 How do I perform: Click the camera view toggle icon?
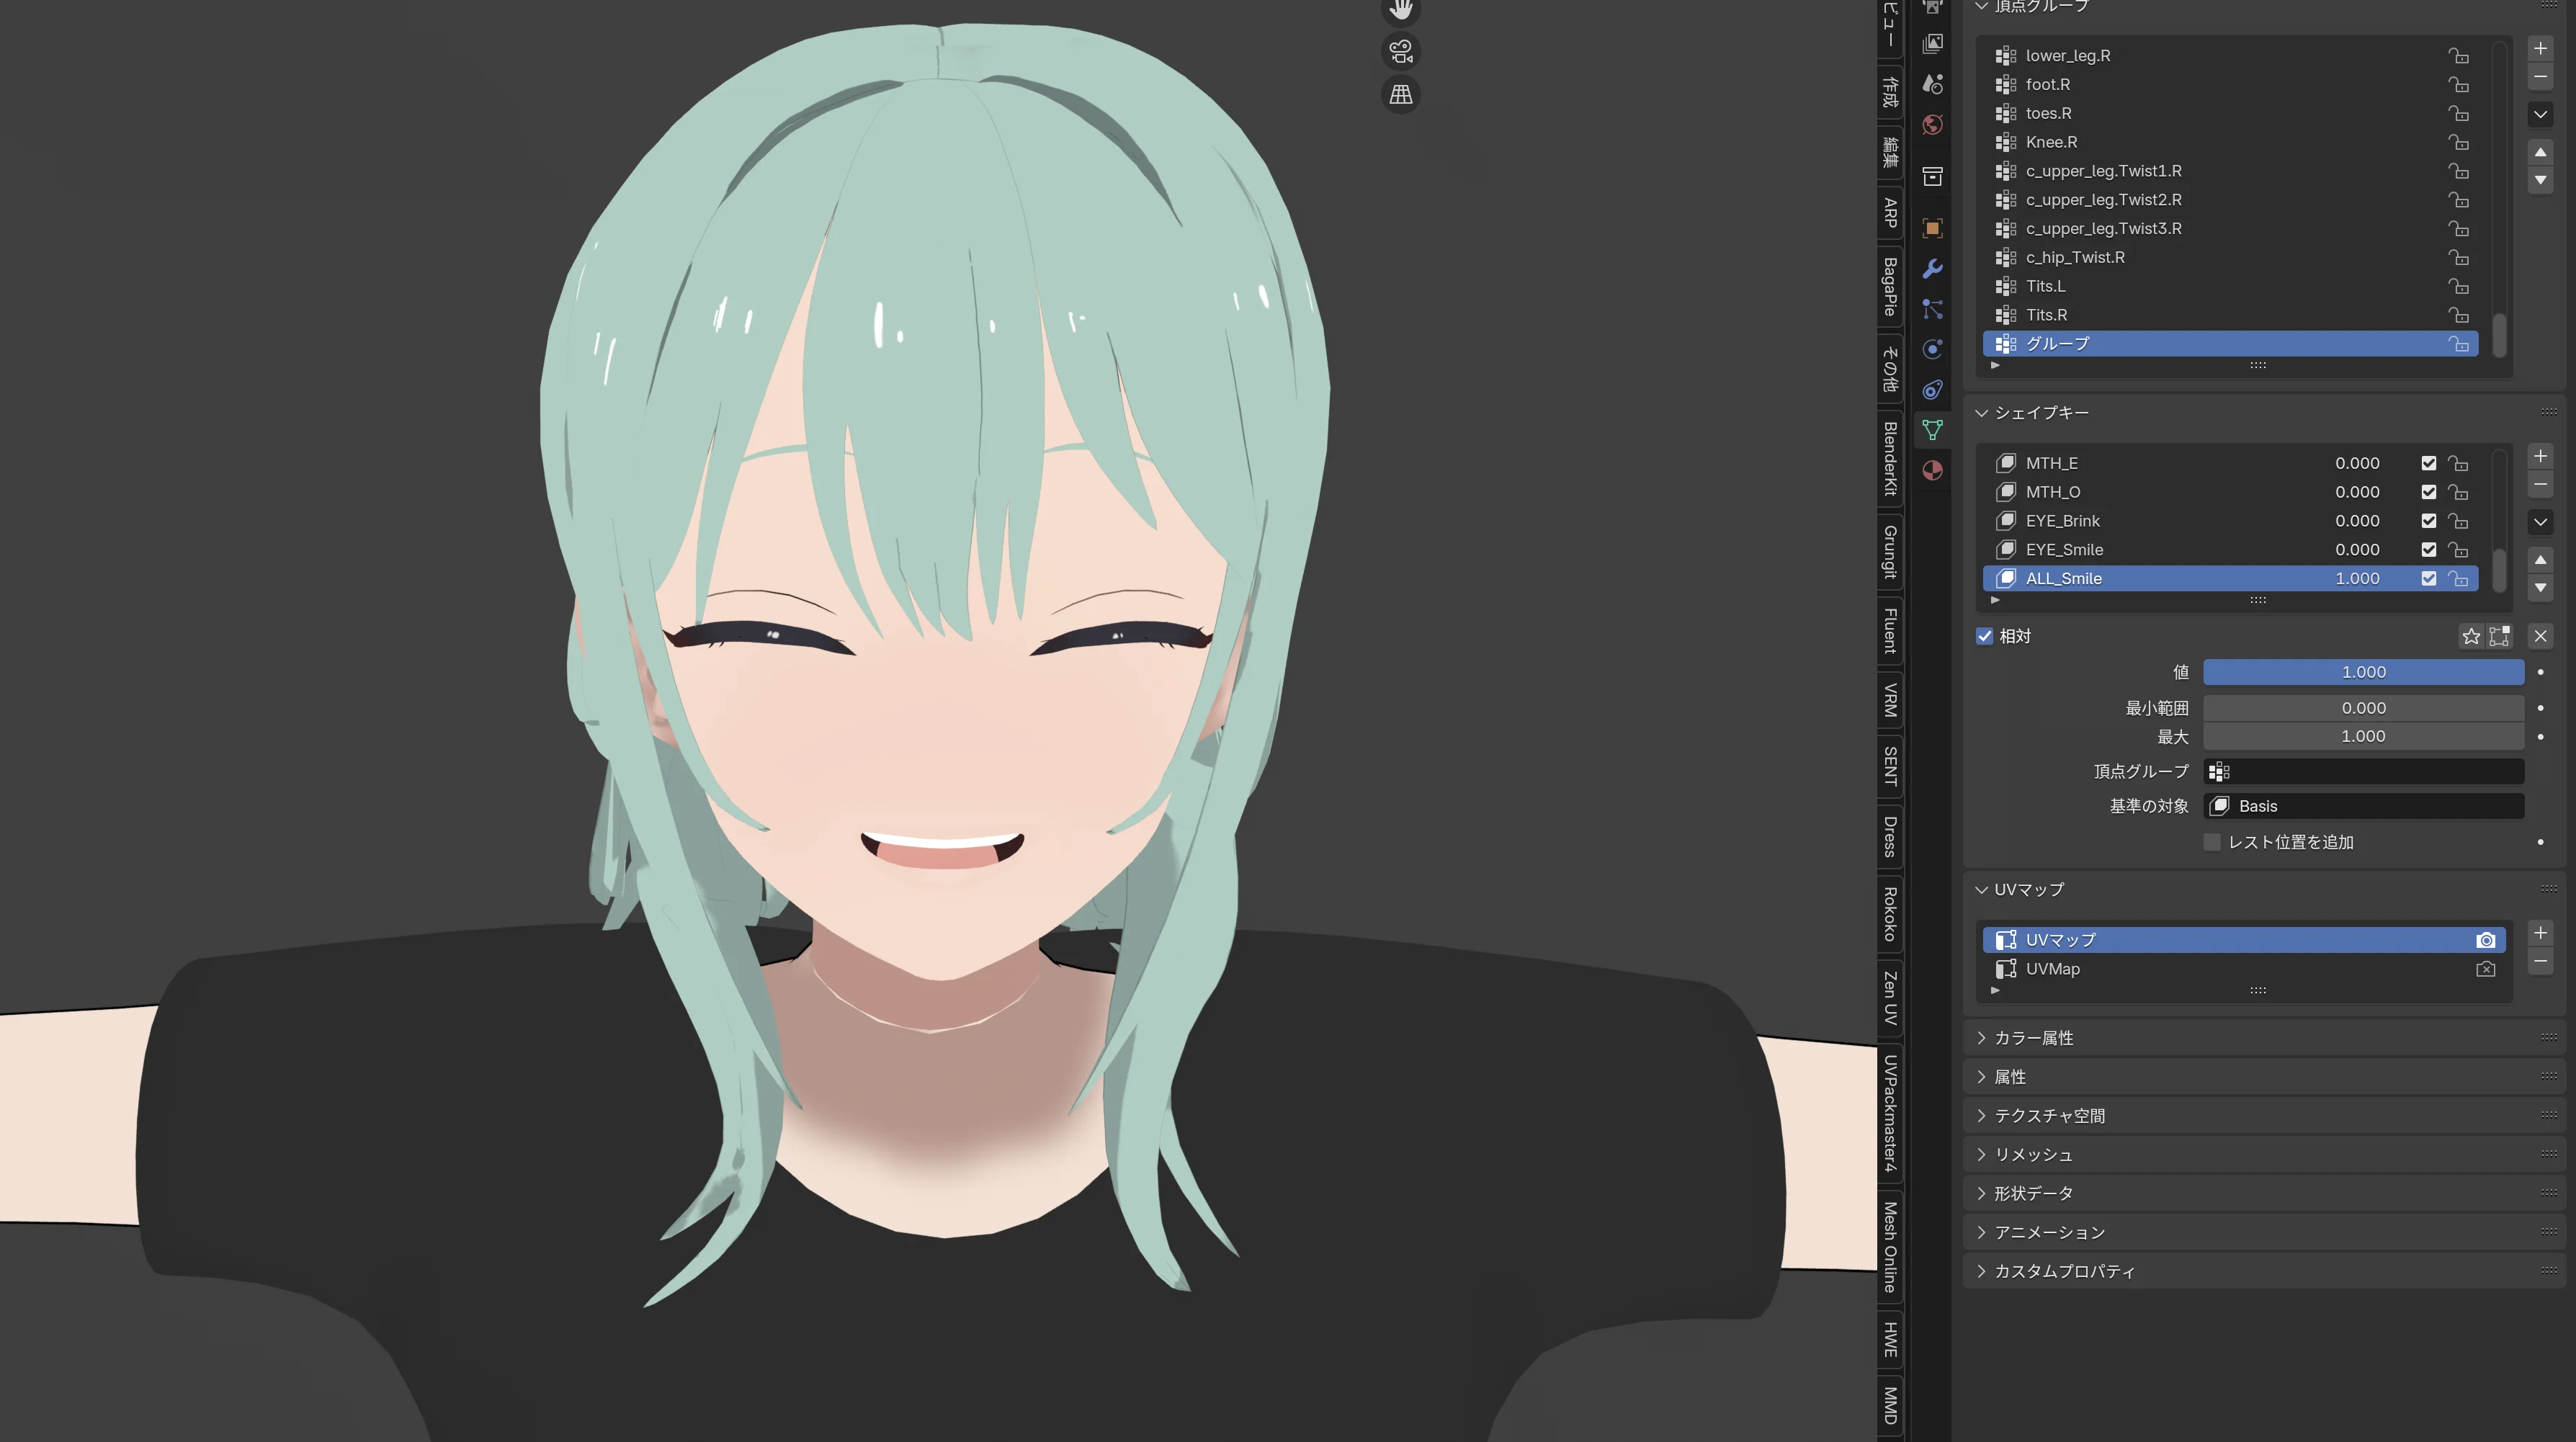pos(1400,51)
